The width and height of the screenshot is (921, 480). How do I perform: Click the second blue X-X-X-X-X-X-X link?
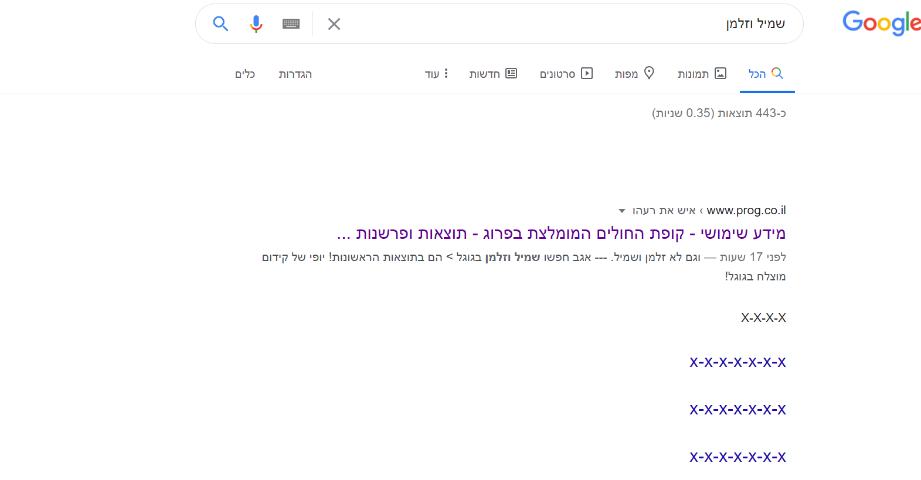738,410
